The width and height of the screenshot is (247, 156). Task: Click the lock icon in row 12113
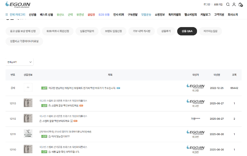pos(49,106)
